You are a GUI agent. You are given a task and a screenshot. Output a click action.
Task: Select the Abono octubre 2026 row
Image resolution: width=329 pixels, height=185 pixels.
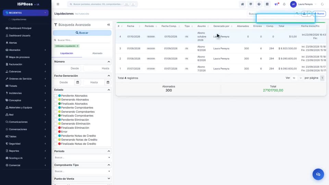point(221,37)
